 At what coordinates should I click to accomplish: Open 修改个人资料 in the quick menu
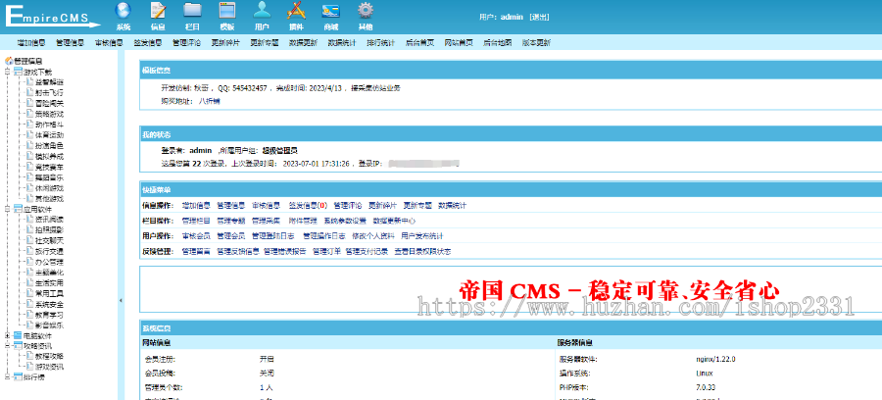(373, 236)
